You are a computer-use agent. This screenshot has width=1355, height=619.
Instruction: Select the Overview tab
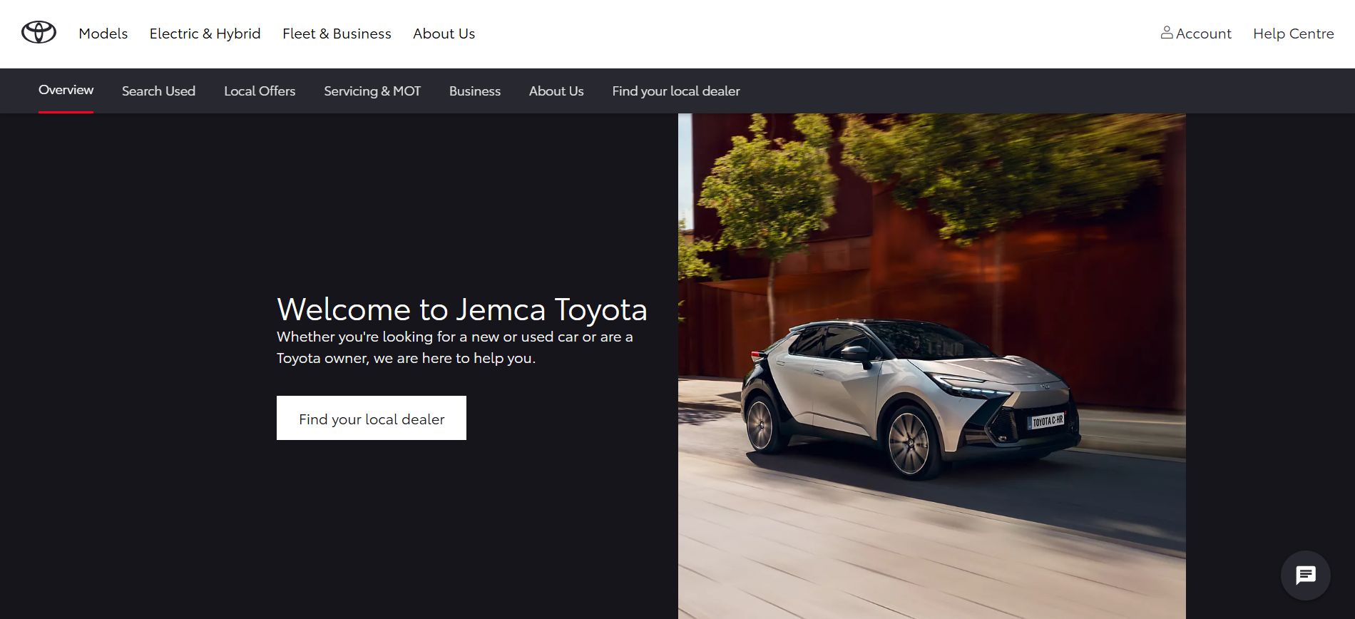point(66,90)
